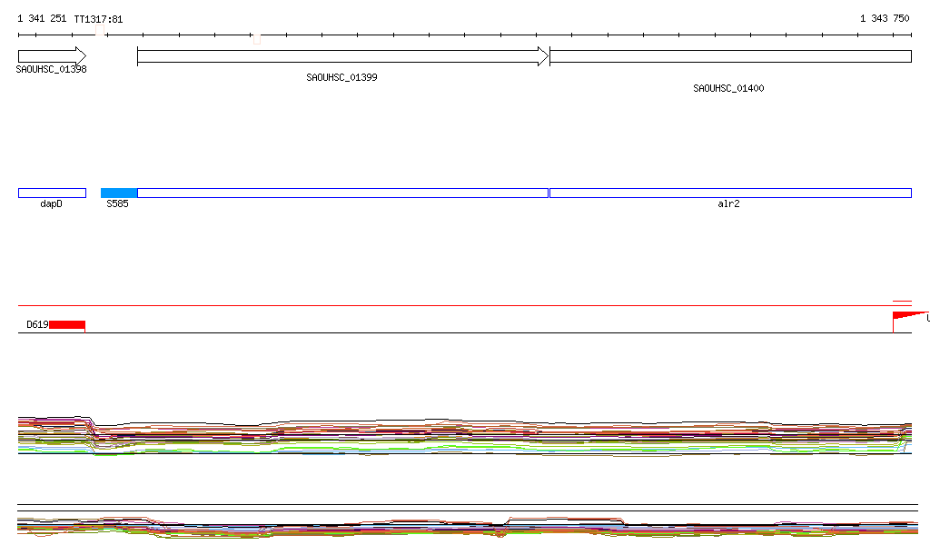Click the alr2 text label
Screen dimensions: 930x555
pyautogui.click(x=728, y=204)
